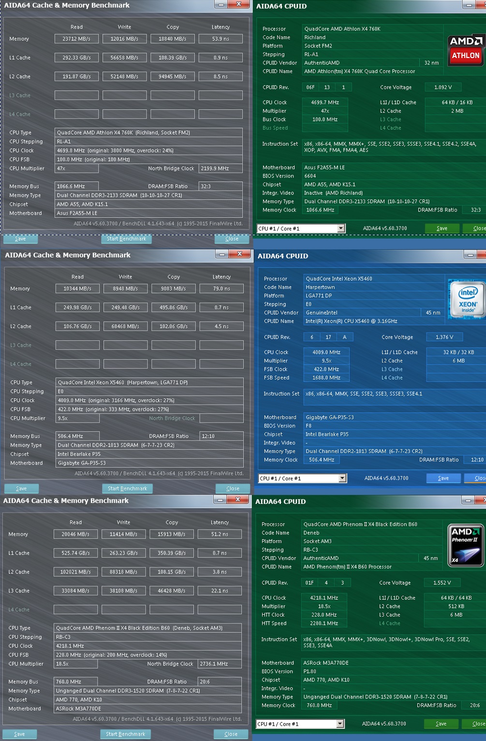Click the L3 read value 33084 MB/s
This screenshot has height=741, width=486.
(75, 591)
